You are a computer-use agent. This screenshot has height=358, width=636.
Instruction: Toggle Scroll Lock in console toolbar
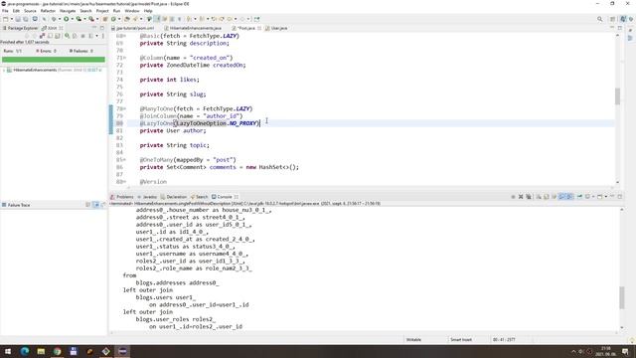pos(546,197)
